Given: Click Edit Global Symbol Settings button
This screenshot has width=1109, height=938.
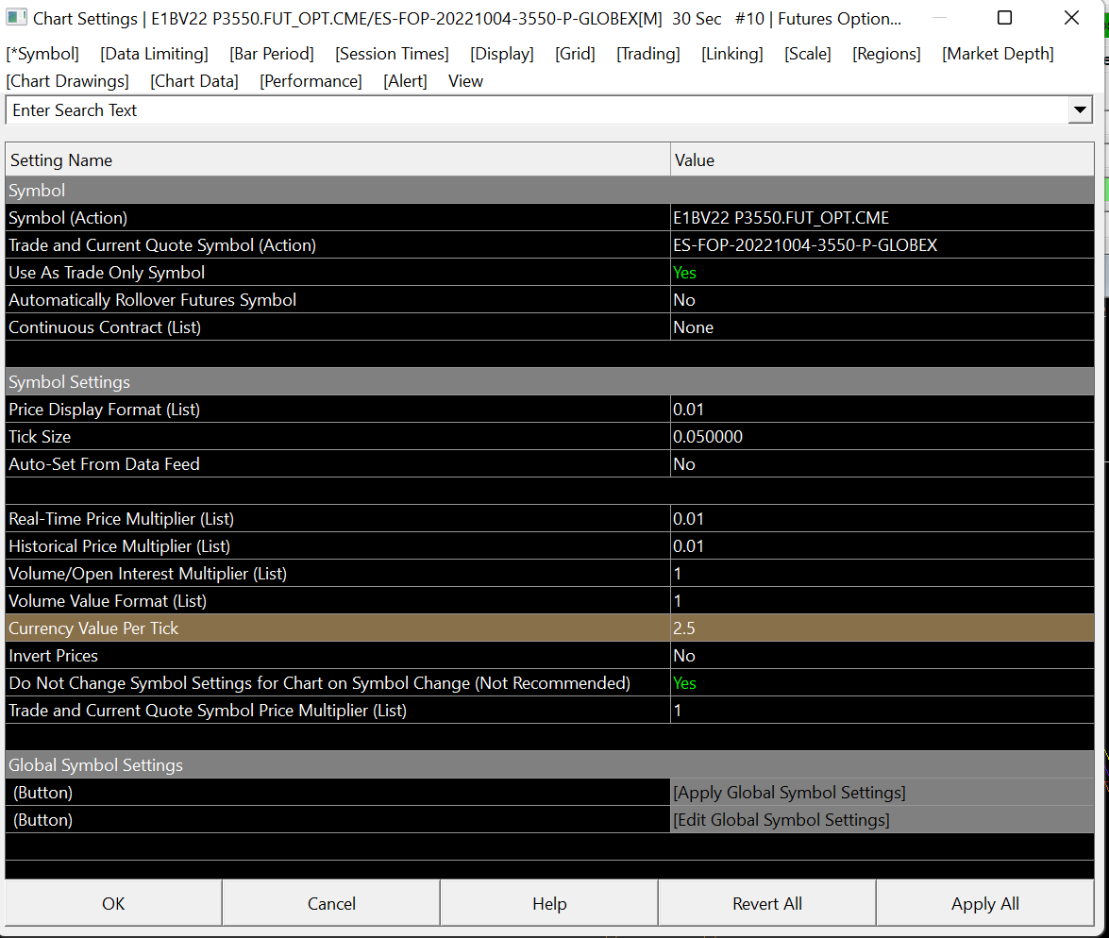Looking at the screenshot, I should point(781,820).
